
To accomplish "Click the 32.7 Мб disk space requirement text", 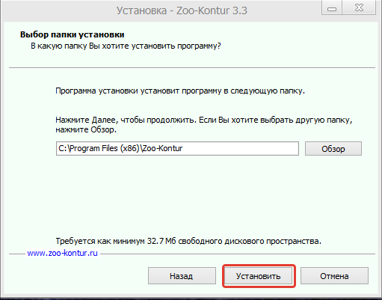I will pos(188,241).
